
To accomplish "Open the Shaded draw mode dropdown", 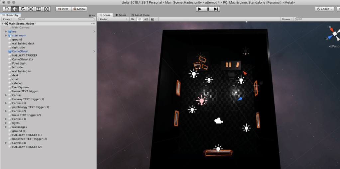I will [x=113, y=19].
